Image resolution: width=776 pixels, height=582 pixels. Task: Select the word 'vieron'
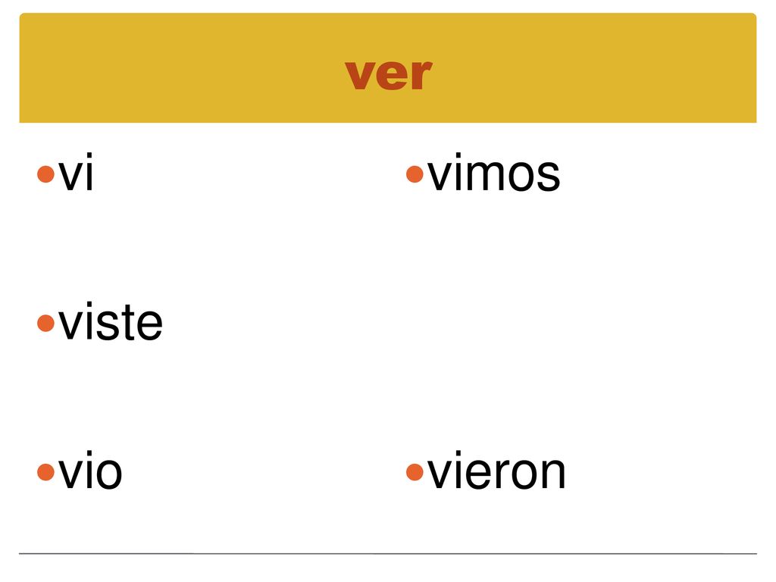click(x=496, y=470)
